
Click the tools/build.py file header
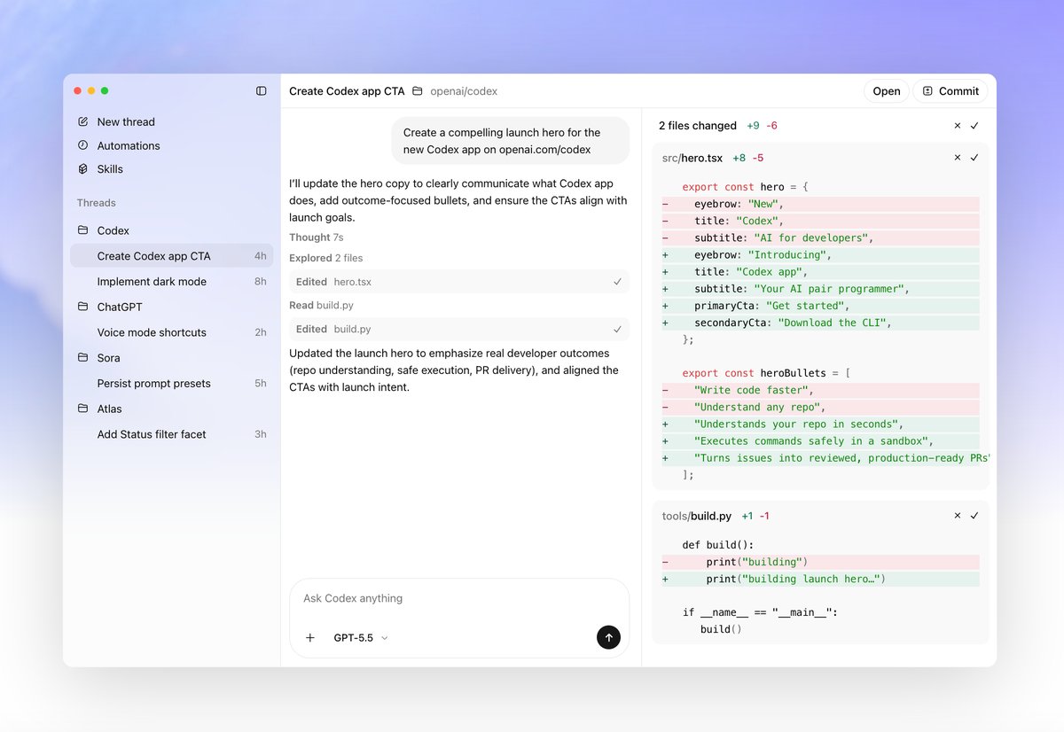697,516
